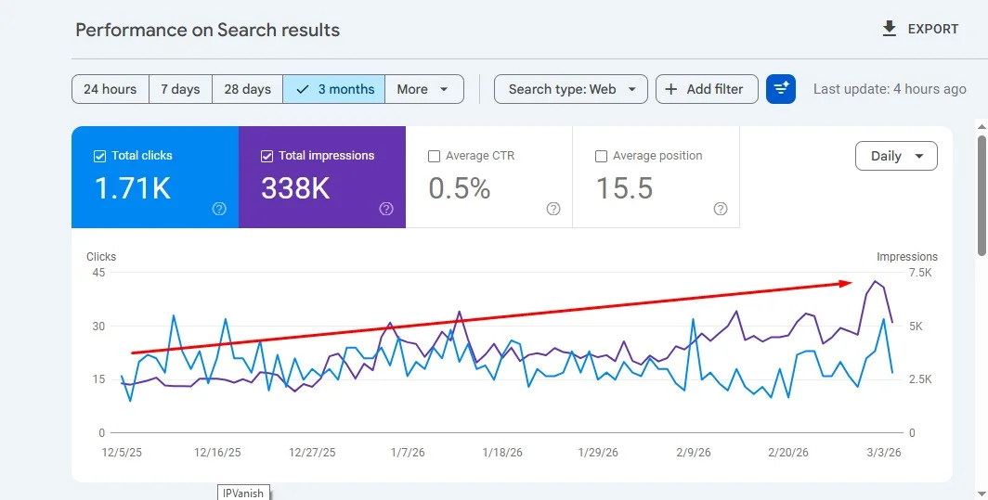Uncheck the Total impressions checkbox
The image size is (988, 500).
coord(266,156)
